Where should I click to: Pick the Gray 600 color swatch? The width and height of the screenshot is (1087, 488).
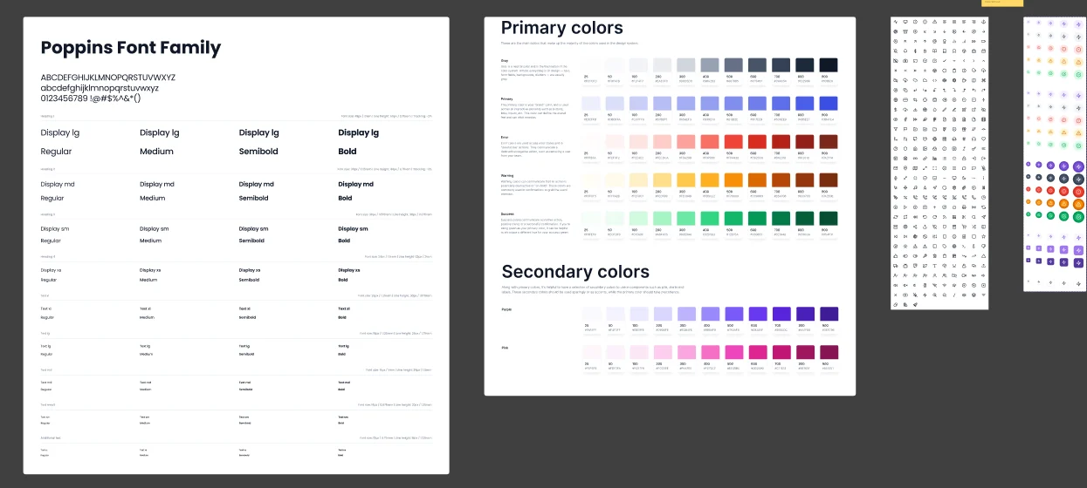click(x=757, y=65)
